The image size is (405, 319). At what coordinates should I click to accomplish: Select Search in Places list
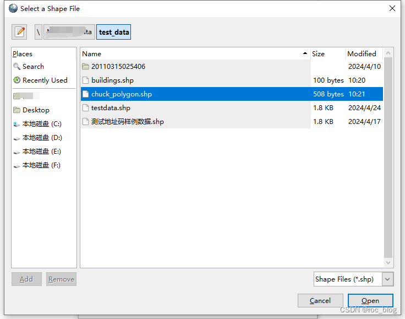click(x=43, y=67)
